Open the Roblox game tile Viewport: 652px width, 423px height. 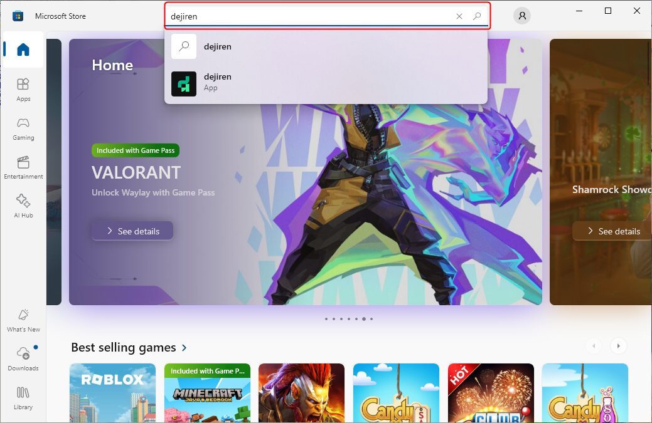113,393
